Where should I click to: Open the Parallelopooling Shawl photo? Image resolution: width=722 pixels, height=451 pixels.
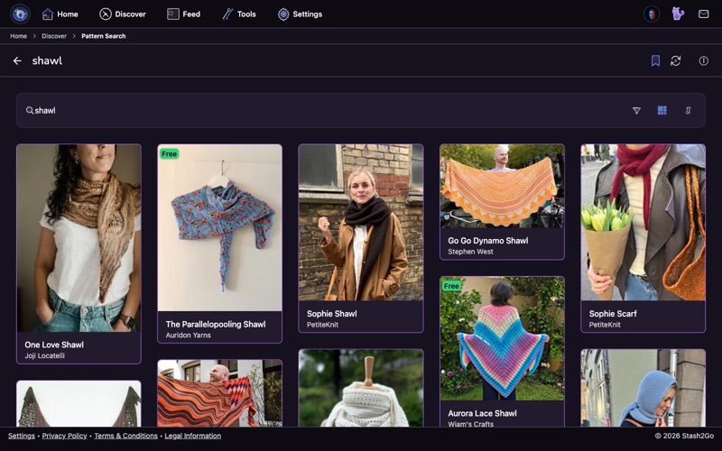coord(219,228)
